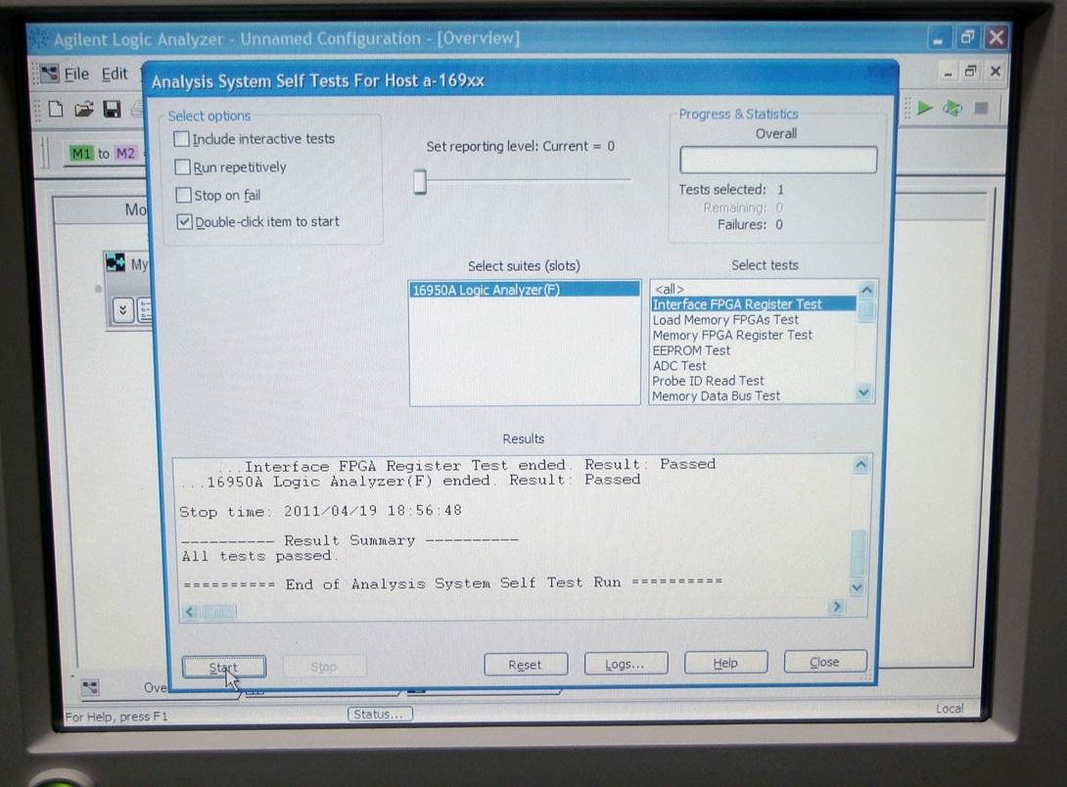Click the Status... button in the status bar
Screen dimensions: 1067x787
(380, 715)
